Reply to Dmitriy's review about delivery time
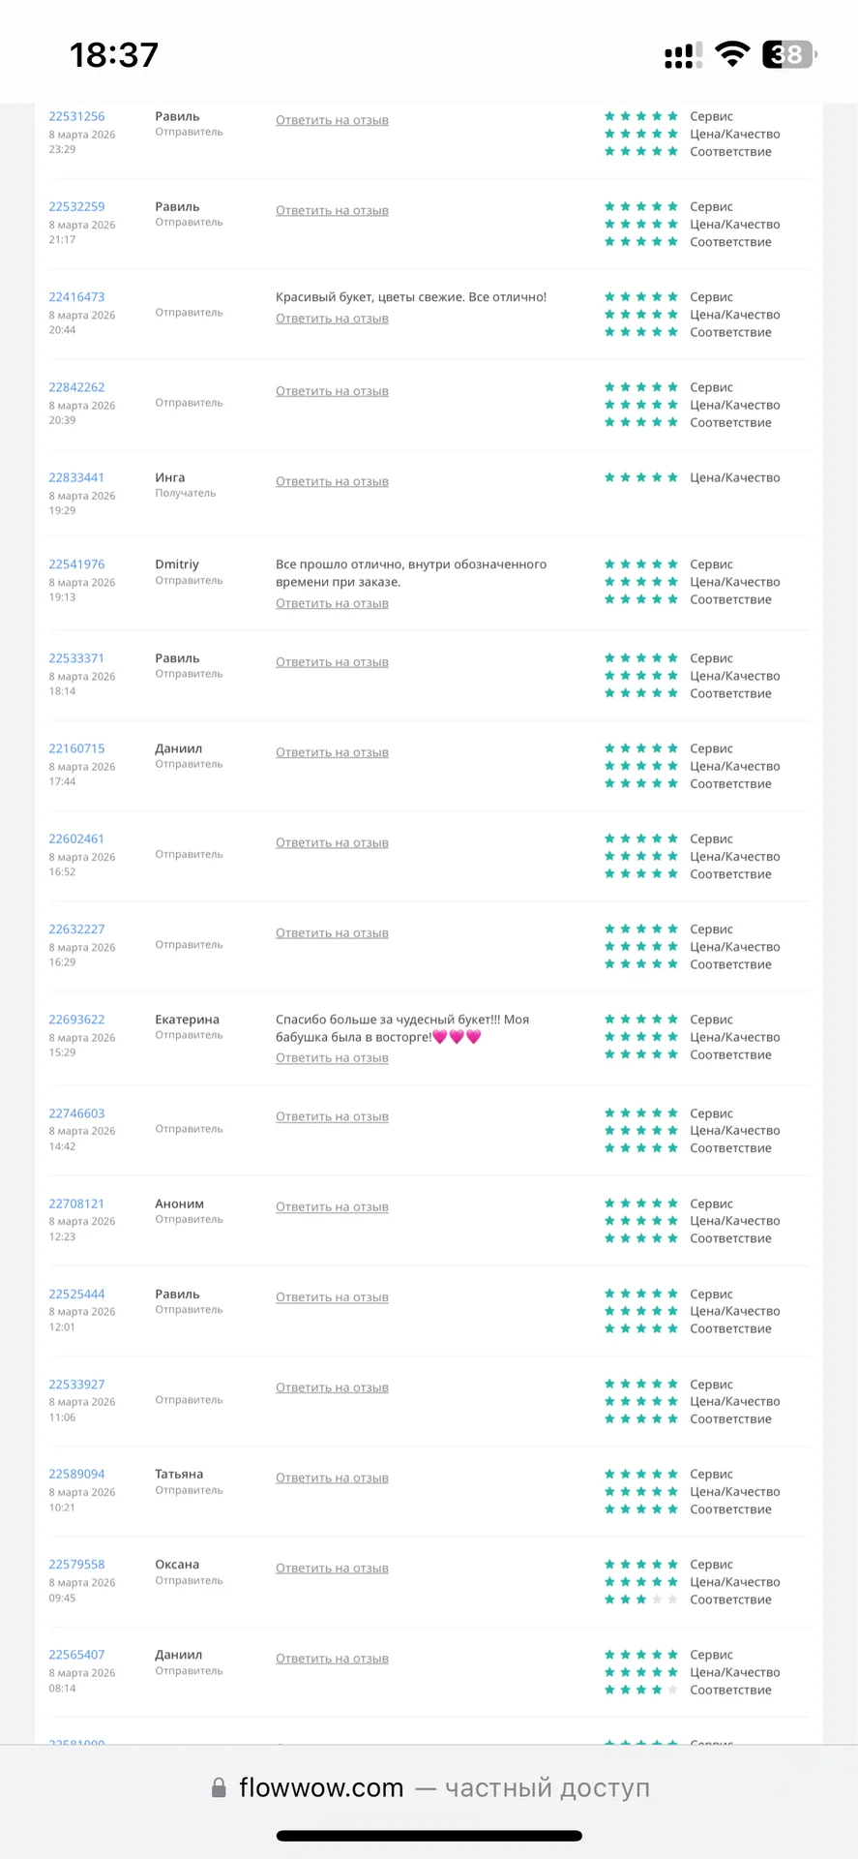 (332, 603)
